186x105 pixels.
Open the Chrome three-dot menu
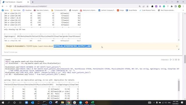coord(183,6)
